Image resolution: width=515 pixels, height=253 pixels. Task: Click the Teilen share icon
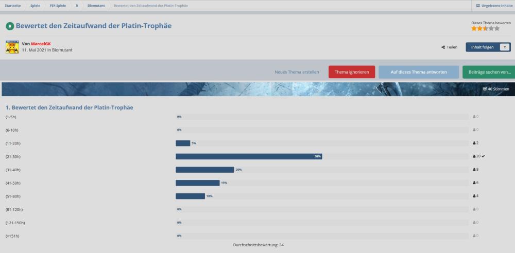coord(443,47)
